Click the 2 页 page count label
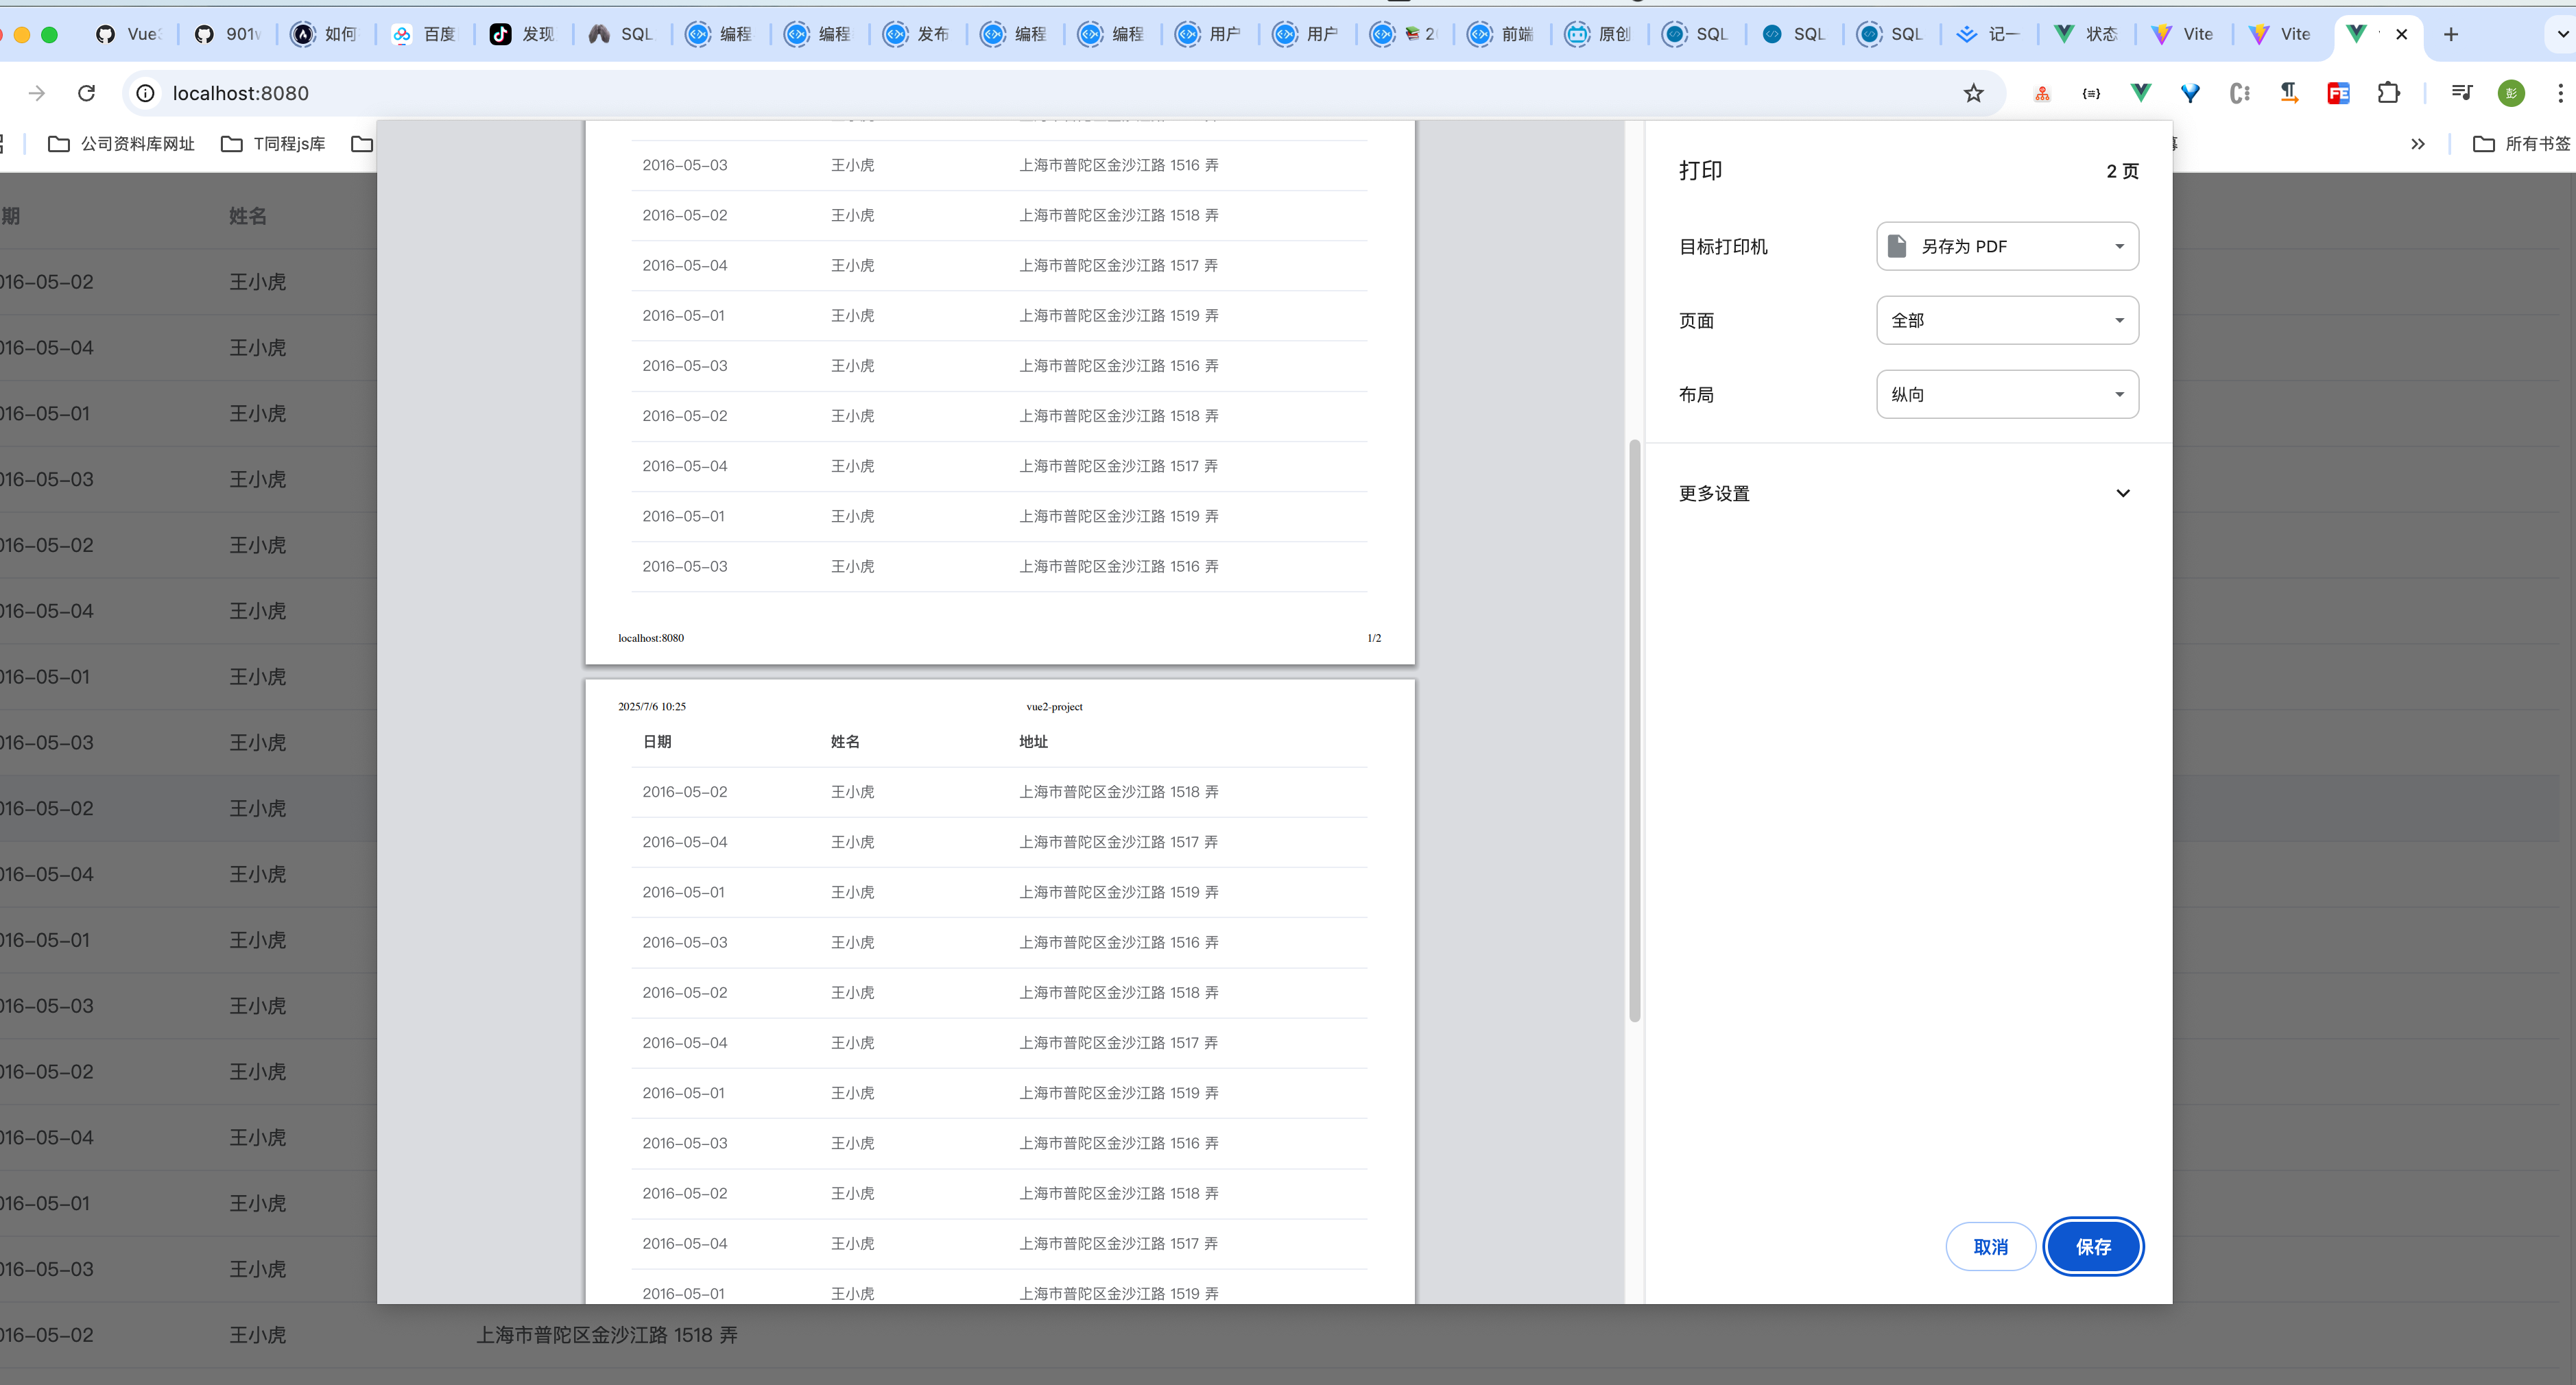Screen dimensions: 2576x1385 tap(2122, 171)
